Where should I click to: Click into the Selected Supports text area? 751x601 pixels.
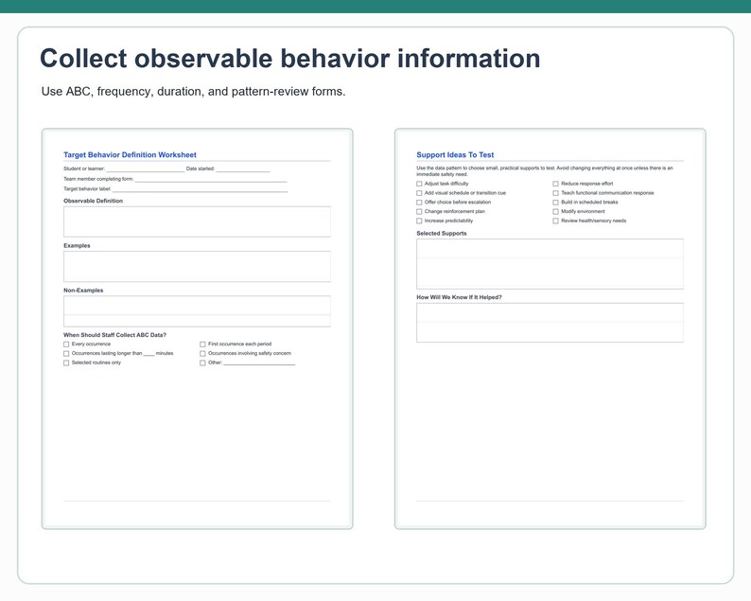[550, 264]
